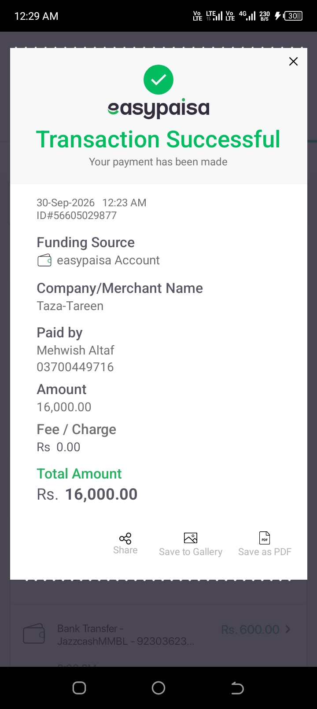Open the Bank Transfer JazzcashMMBL entry
This screenshot has width=317, height=709.
(158, 635)
